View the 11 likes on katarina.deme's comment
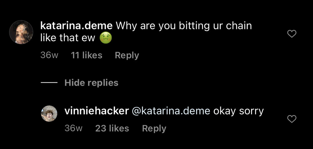This screenshot has height=149, width=313. (x=87, y=55)
